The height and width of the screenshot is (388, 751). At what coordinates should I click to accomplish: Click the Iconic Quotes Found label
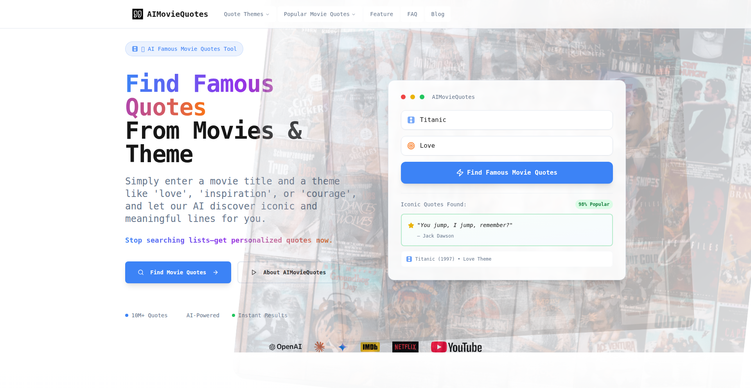(433, 204)
